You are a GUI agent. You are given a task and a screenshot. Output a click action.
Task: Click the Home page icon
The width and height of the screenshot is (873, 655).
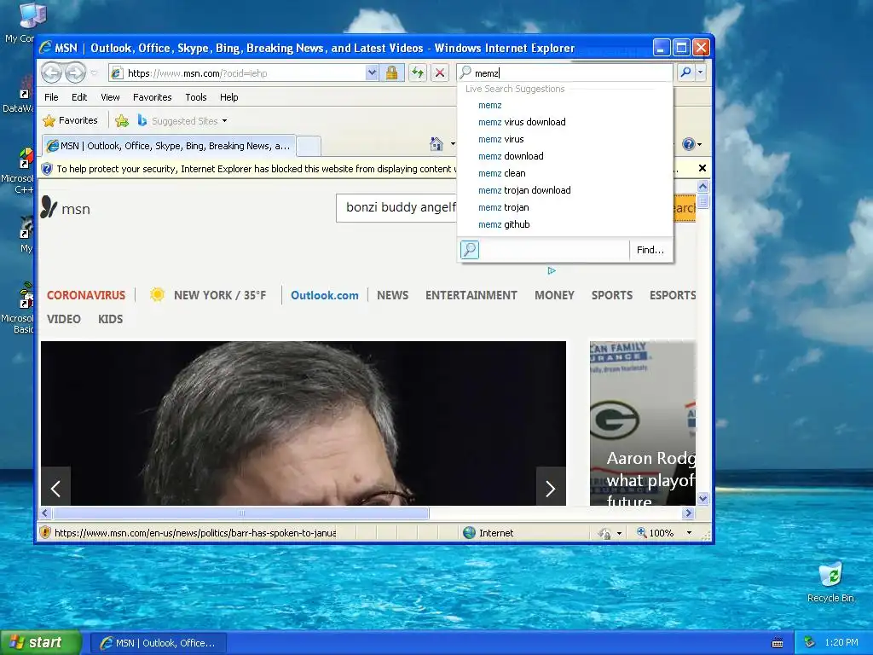coord(436,144)
